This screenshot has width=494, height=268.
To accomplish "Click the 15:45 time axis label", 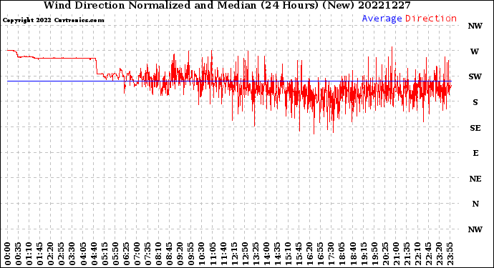I will tap(299, 254).
